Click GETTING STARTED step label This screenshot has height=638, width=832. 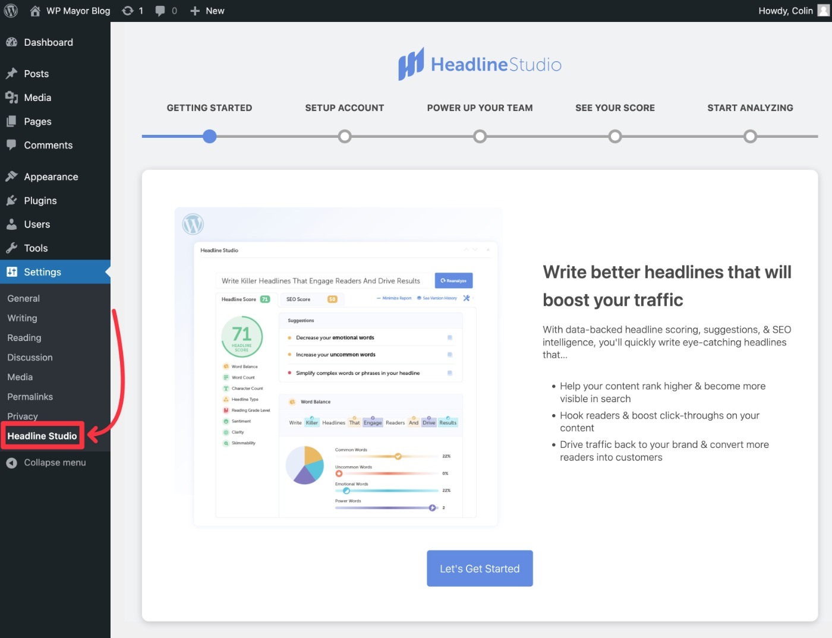(209, 108)
